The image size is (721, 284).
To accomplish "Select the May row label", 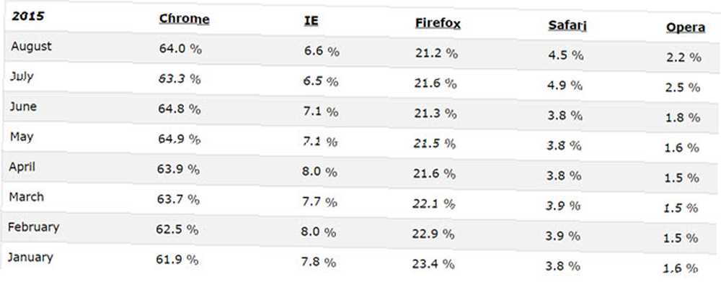I will 21,137.
